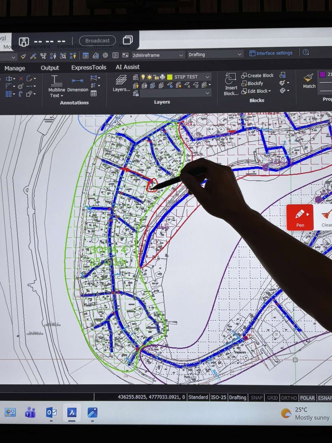Screen dimensions: 332x443
Task: Toggle GRID in status bar
Action: pyautogui.click(x=272, y=398)
